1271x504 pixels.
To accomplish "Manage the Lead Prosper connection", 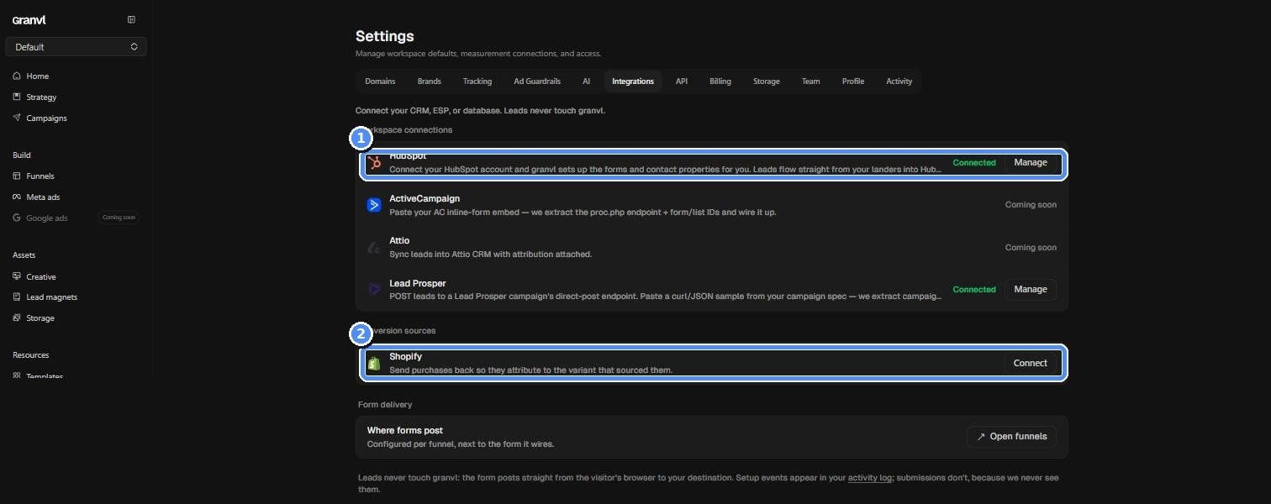I will click(x=1031, y=289).
